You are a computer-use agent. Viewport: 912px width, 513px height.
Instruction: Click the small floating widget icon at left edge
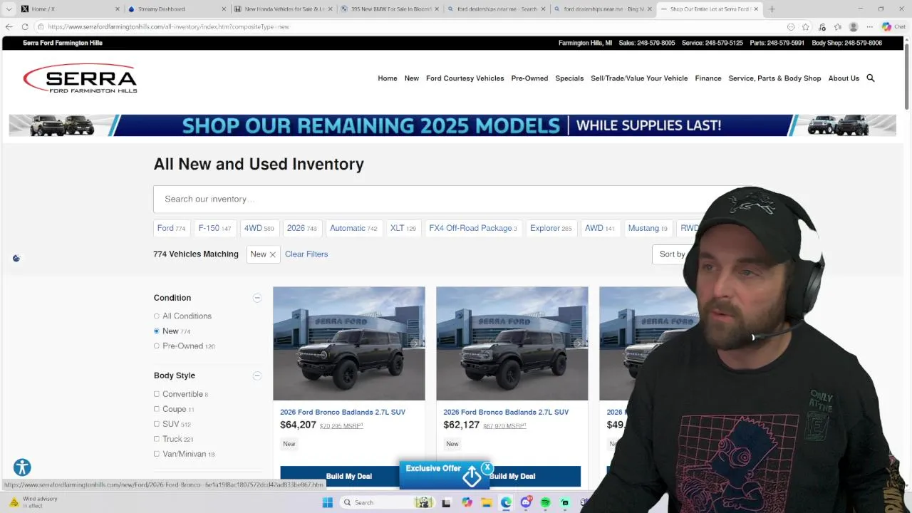click(16, 258)
